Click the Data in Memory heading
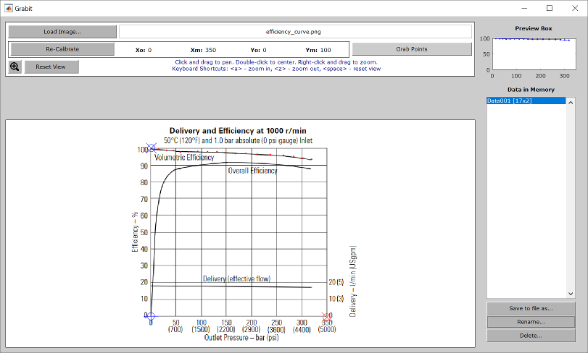The width and height of the screenshot is (588, 353). coord(531,90)
